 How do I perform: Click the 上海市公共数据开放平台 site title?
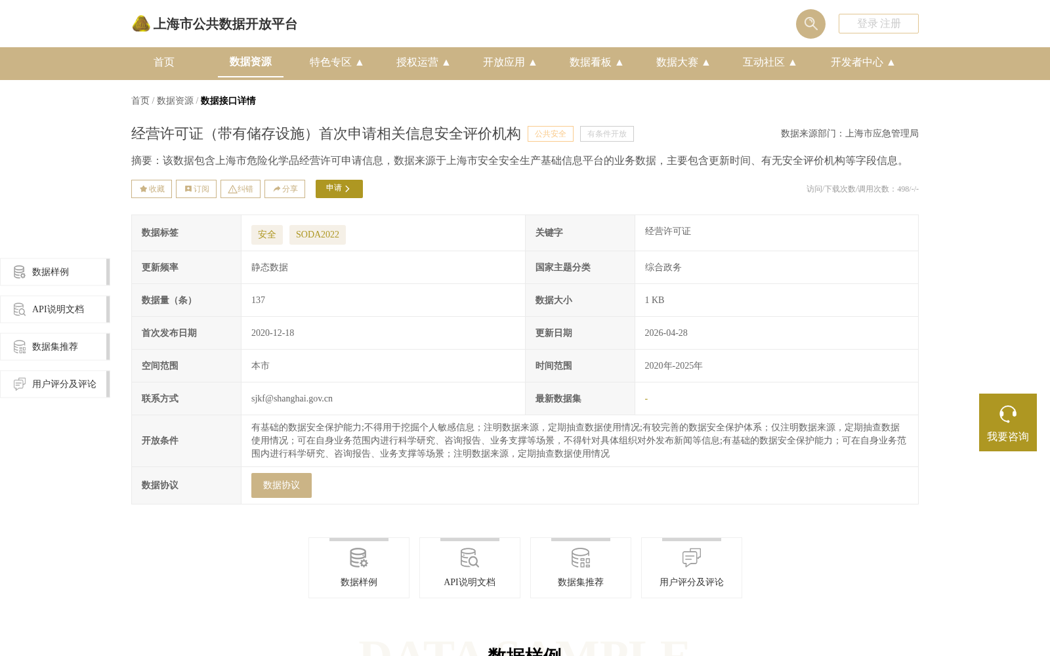225,24
